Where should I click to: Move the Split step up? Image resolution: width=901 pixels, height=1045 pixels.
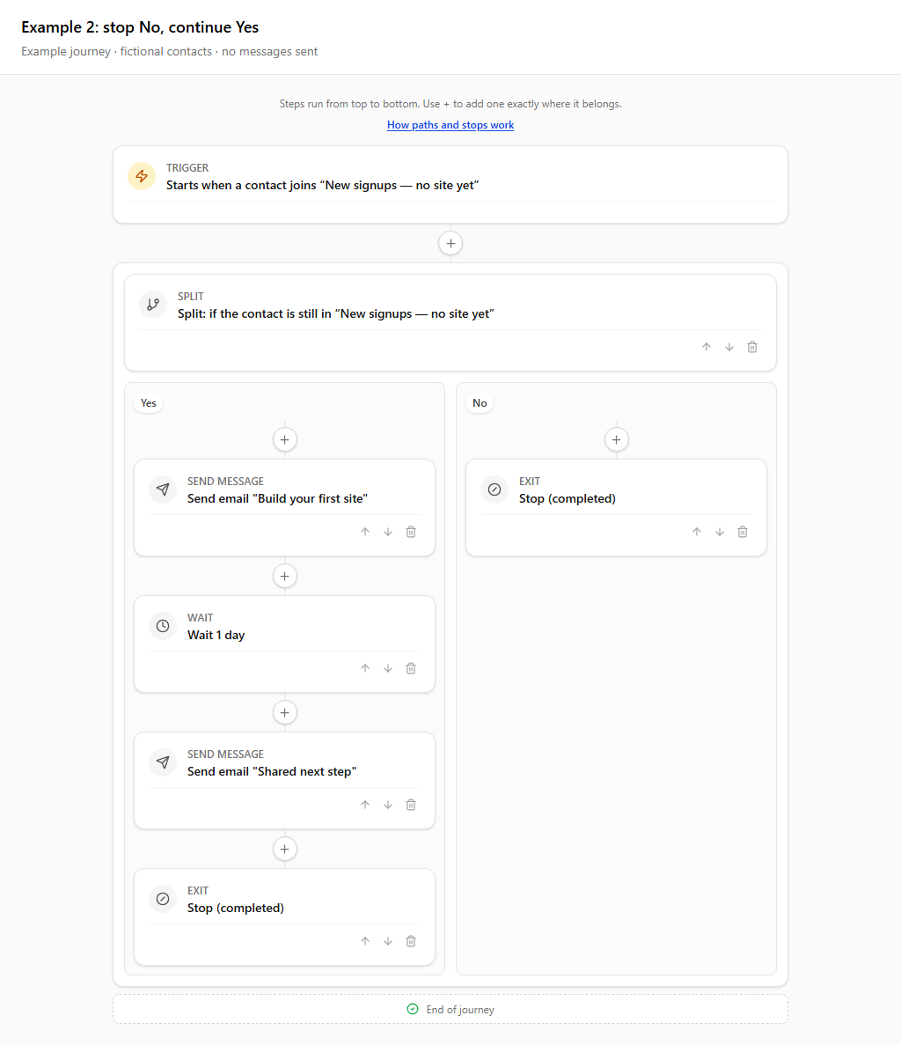[707, 347]
